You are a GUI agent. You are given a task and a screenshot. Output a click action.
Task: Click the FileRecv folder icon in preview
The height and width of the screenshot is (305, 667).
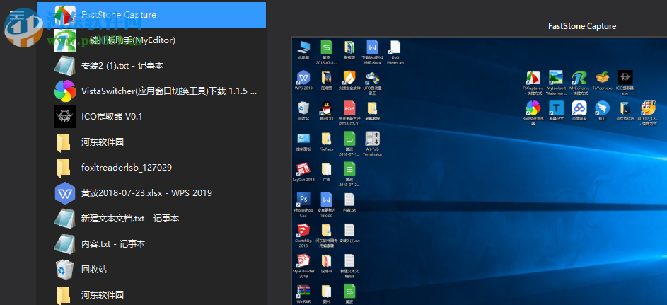coord(326,139)
